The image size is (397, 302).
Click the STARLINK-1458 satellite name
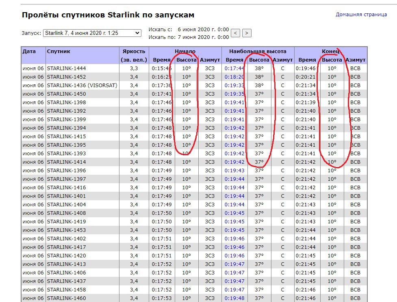(66, 289)
